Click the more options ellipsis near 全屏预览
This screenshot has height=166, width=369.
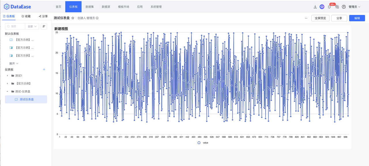306,18
